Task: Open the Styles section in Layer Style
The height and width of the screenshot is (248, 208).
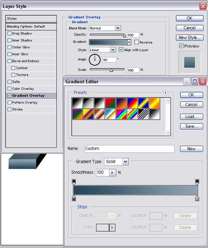Action: coord(31,19)
